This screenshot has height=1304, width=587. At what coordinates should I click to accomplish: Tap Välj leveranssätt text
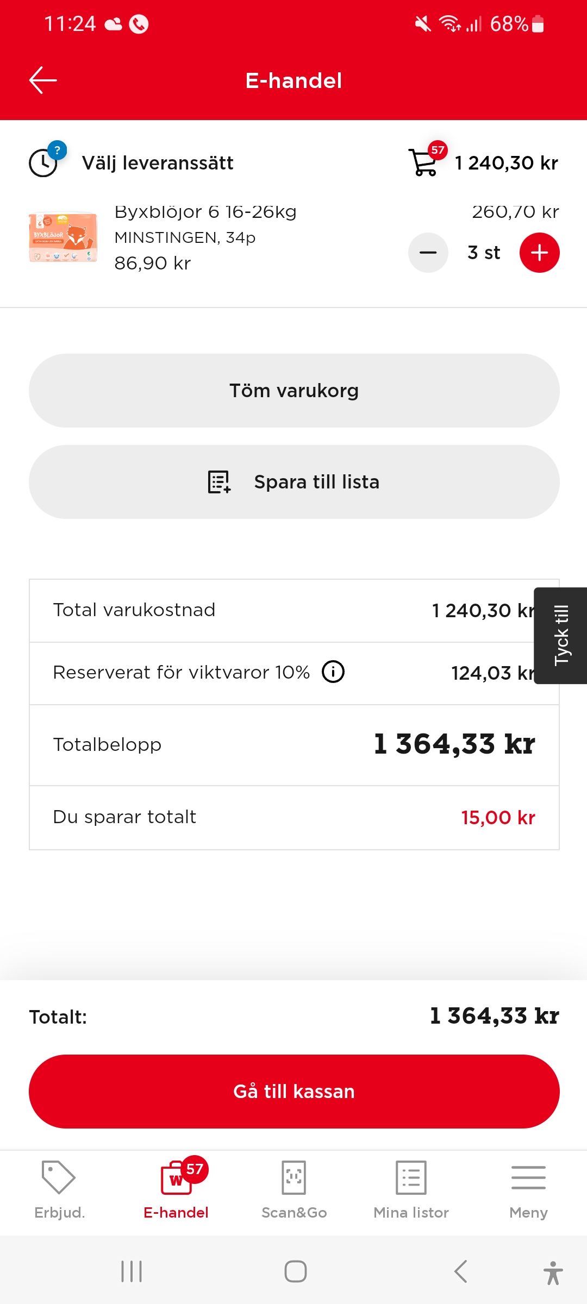click(x=158, y=163)
